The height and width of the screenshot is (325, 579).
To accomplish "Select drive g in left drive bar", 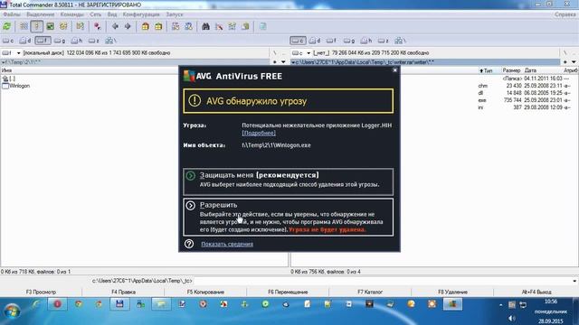I will [x=60, y=41].
